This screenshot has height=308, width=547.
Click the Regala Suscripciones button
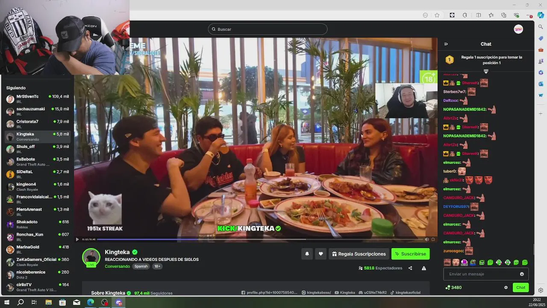coord(359,254)
